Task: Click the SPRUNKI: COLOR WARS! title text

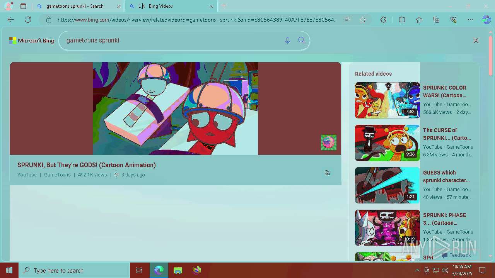Action: click(x=445, y=92)
